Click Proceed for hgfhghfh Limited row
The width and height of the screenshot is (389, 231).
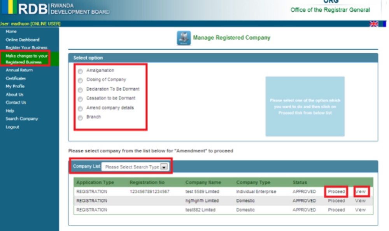click(336, 201)
